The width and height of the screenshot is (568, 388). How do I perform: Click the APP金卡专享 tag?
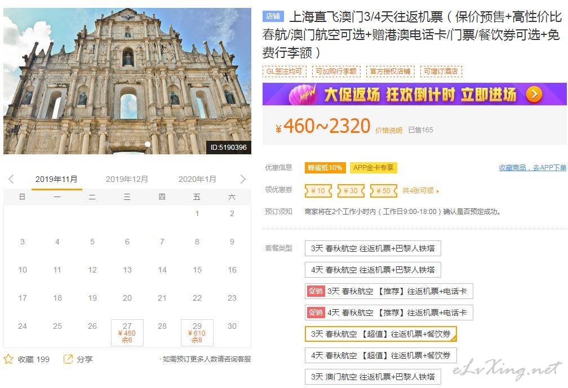[x=373, y=168]
